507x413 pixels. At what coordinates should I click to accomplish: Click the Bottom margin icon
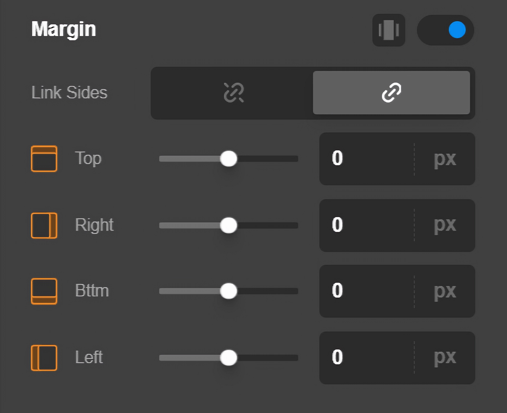[x=44, y=291]
